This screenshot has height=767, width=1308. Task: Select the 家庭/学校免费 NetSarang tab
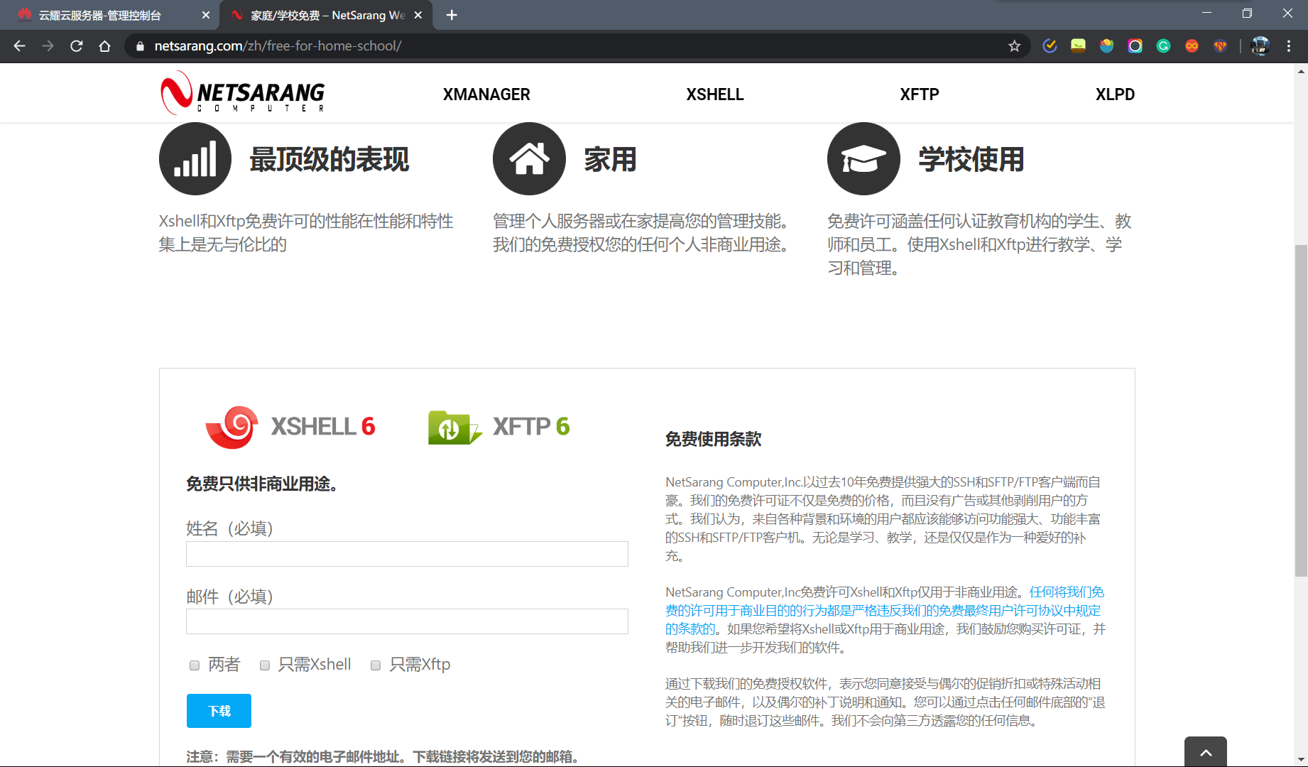[x=327, y=15]
